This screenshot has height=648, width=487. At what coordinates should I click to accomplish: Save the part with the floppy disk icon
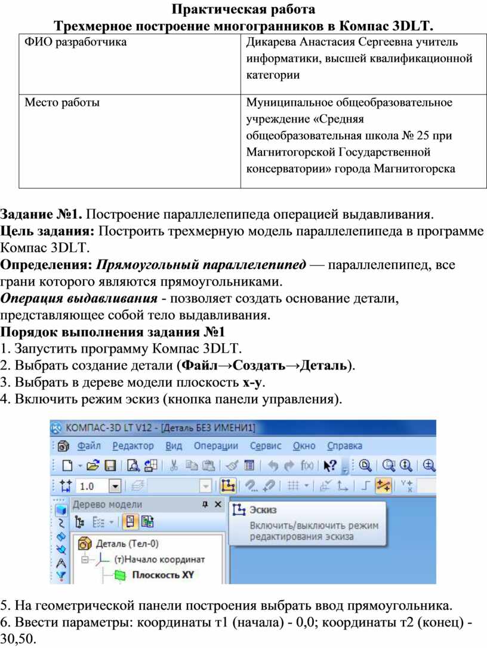tap(110, 466)
